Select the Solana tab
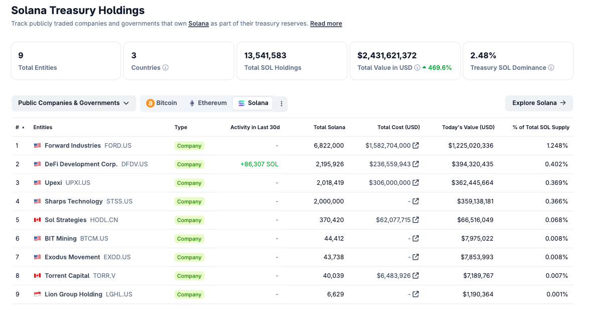 253,103
